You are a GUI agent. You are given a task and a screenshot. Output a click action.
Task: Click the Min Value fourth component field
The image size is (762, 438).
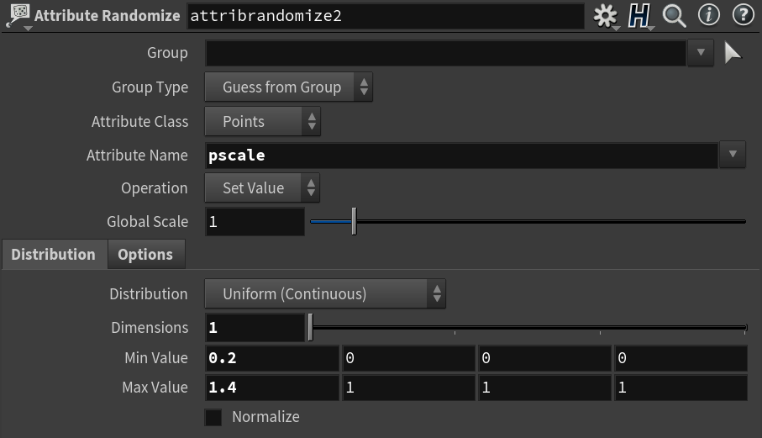(681, 358)
